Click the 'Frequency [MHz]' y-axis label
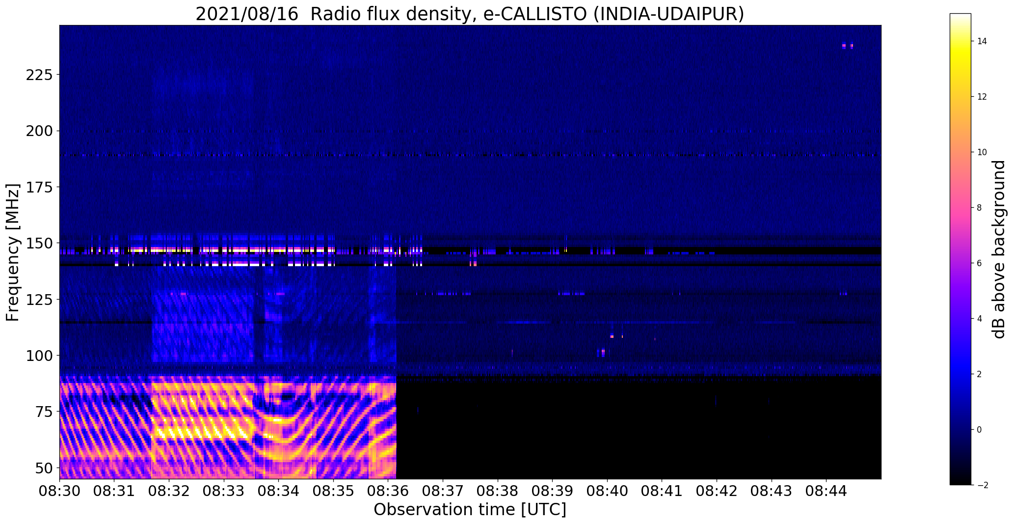 [13, 252]
